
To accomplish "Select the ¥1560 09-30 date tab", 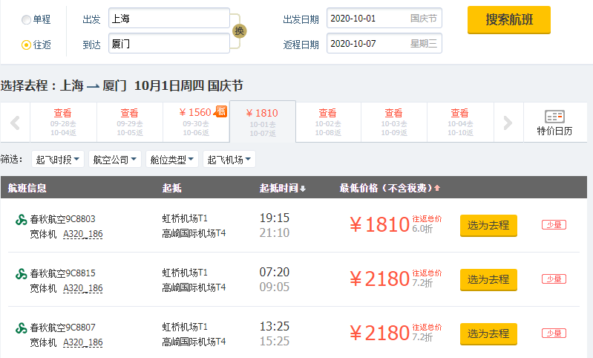I will pyautogui.click(x=196, y=122).
